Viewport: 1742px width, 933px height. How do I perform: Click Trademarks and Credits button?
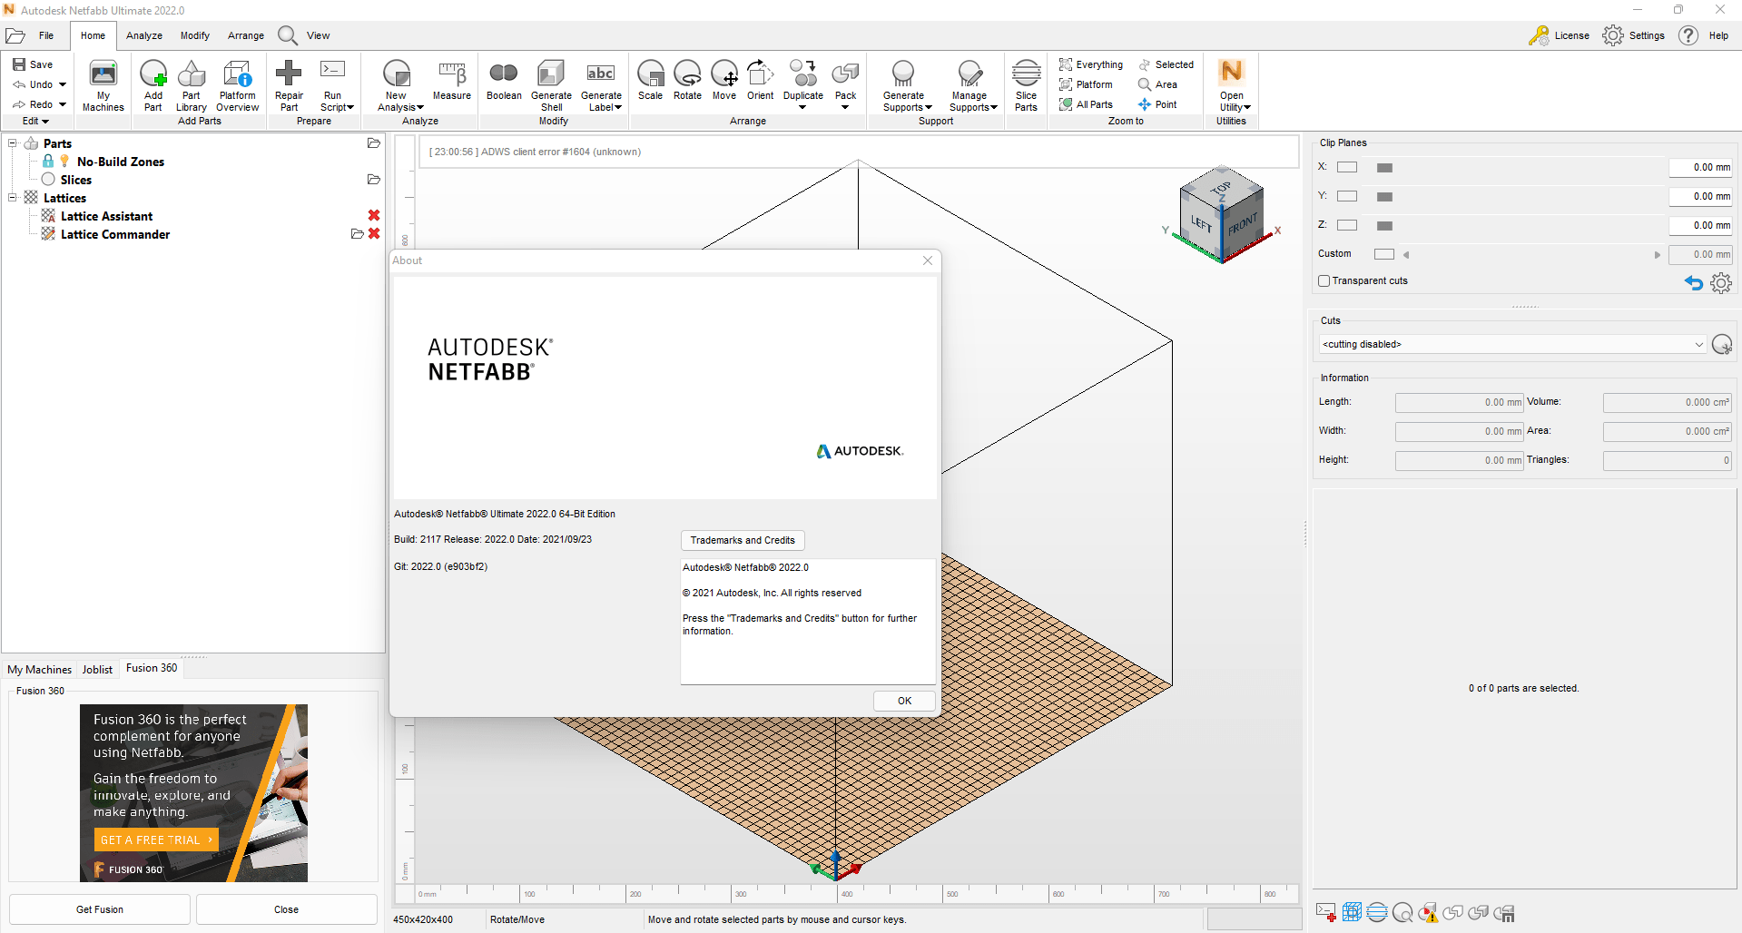tap(743, 540)
